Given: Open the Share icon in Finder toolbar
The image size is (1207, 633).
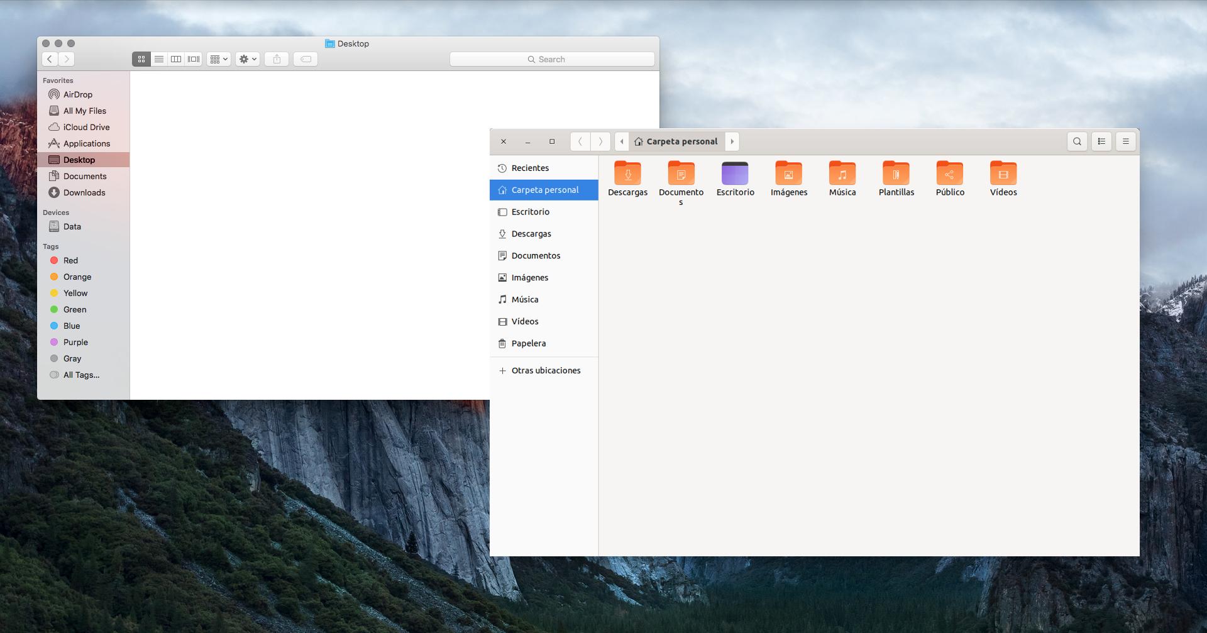Looking at the screenshot, I should click(276, 58).
